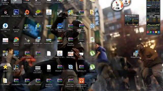The height and width of the screenshot is (91, 163).
Task: Select the Papelera de reciclaje icon
Action: (5, 2)
